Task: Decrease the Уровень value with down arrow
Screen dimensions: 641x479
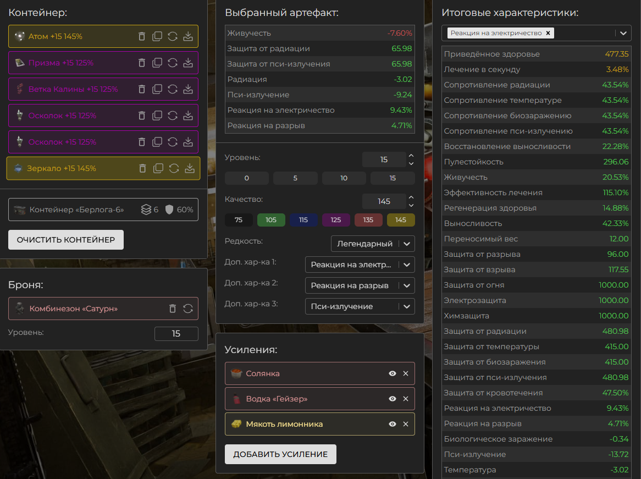Action: 411,163
